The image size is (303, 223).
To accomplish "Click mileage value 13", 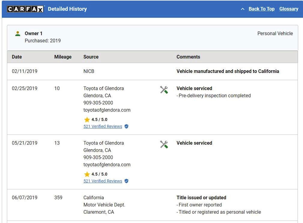I will (x=57, y=143).
